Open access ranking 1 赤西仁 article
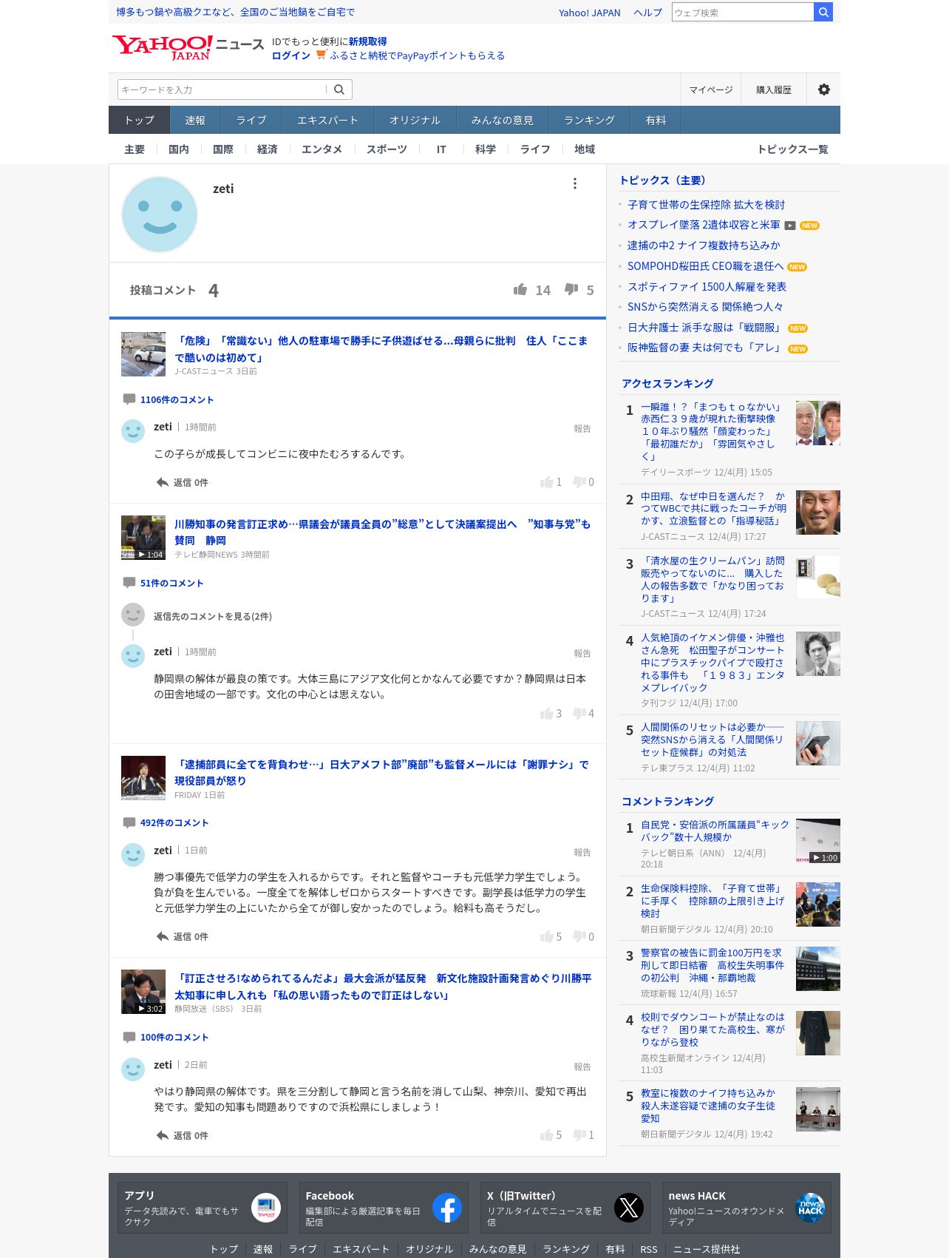949x1258 pixels. (x=711, y=431)
